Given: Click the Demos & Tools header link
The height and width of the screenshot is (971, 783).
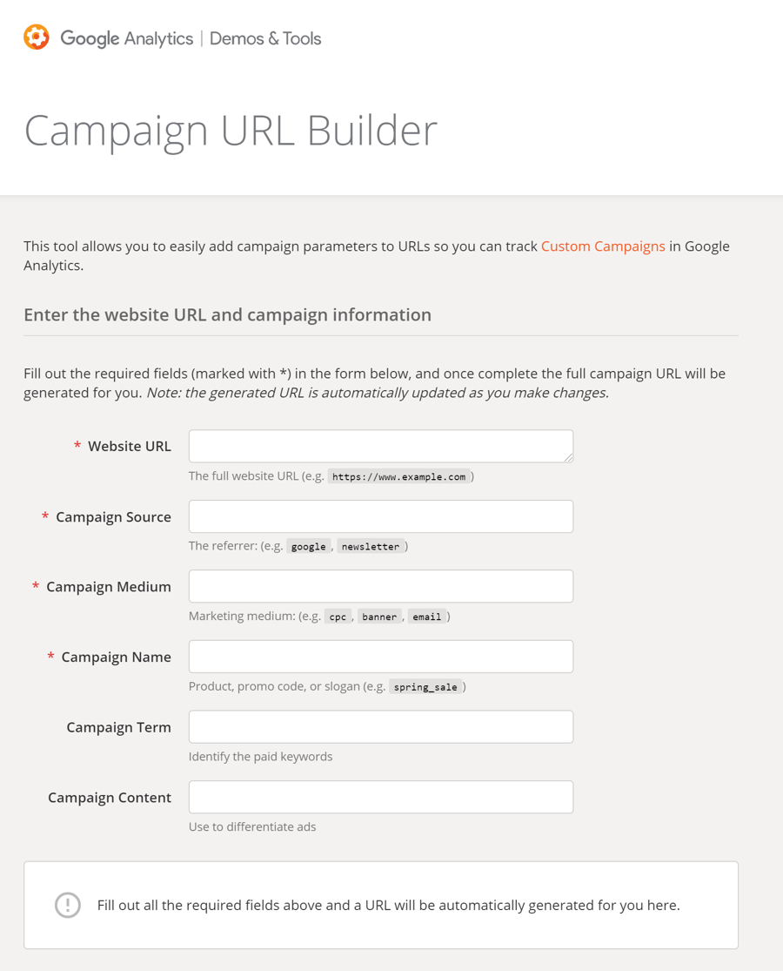Looking at the screenshot, I should 265,38.
